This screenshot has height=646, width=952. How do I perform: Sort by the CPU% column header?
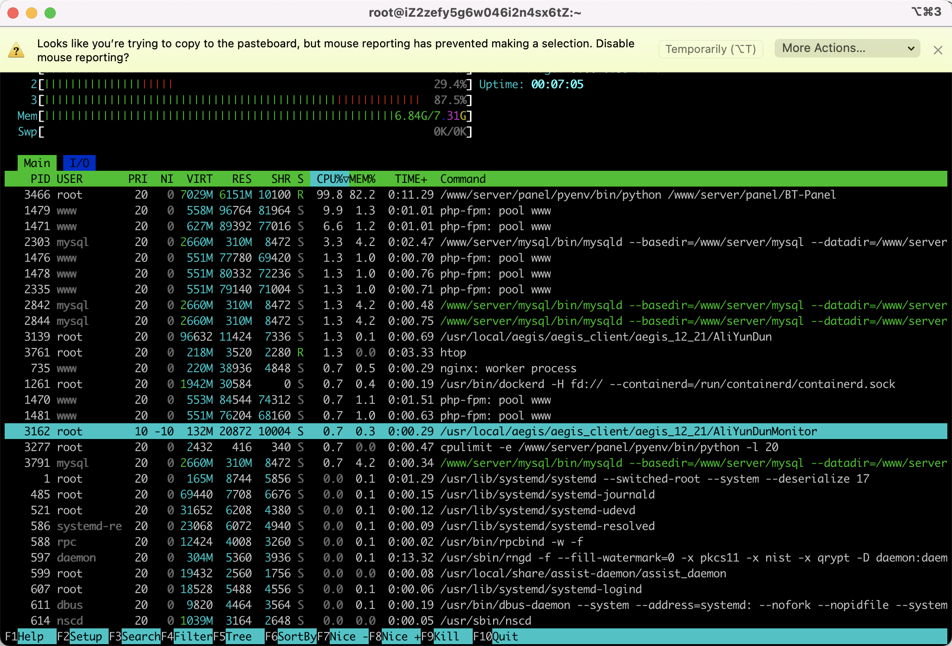pos(329,179)
